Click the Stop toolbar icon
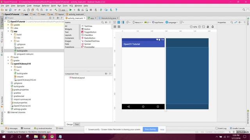250x140 pixels. click(x=91, y=10)
